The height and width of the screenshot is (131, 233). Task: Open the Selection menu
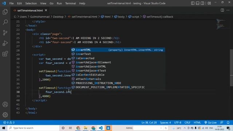point(31,3)
